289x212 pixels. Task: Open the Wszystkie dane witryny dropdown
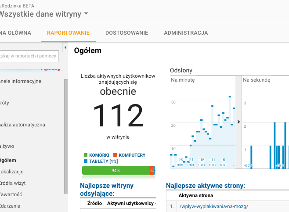(86, 14)
